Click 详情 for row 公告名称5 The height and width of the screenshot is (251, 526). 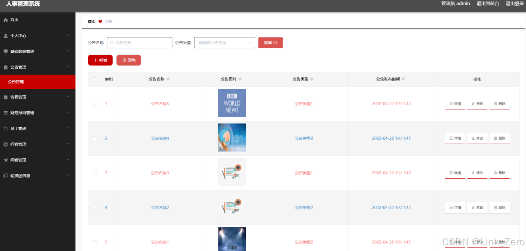(x=455, y=104)
